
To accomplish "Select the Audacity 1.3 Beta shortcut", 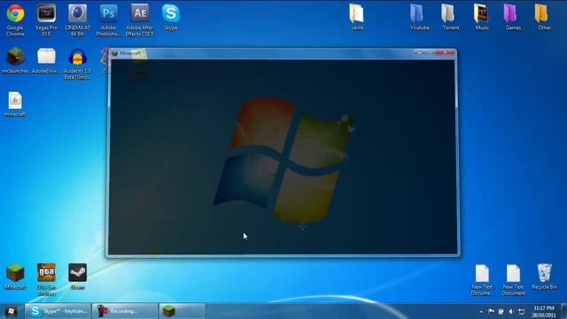I will [77, 63].
